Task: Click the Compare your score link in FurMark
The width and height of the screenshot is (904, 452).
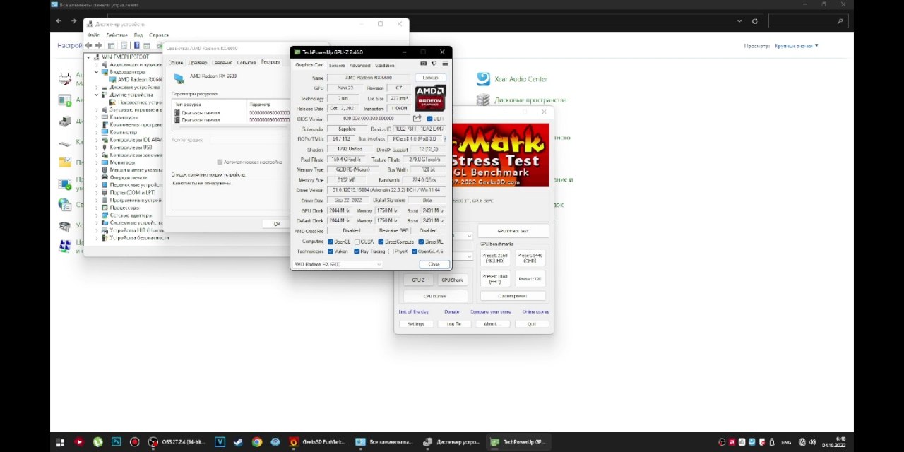Action: [x=491, y=311]
